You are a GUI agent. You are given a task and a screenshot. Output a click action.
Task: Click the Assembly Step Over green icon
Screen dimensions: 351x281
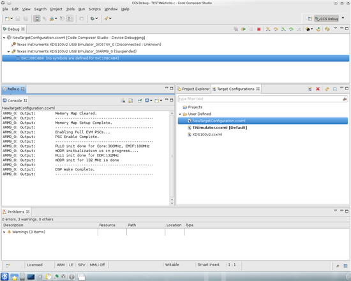point(291,29)
